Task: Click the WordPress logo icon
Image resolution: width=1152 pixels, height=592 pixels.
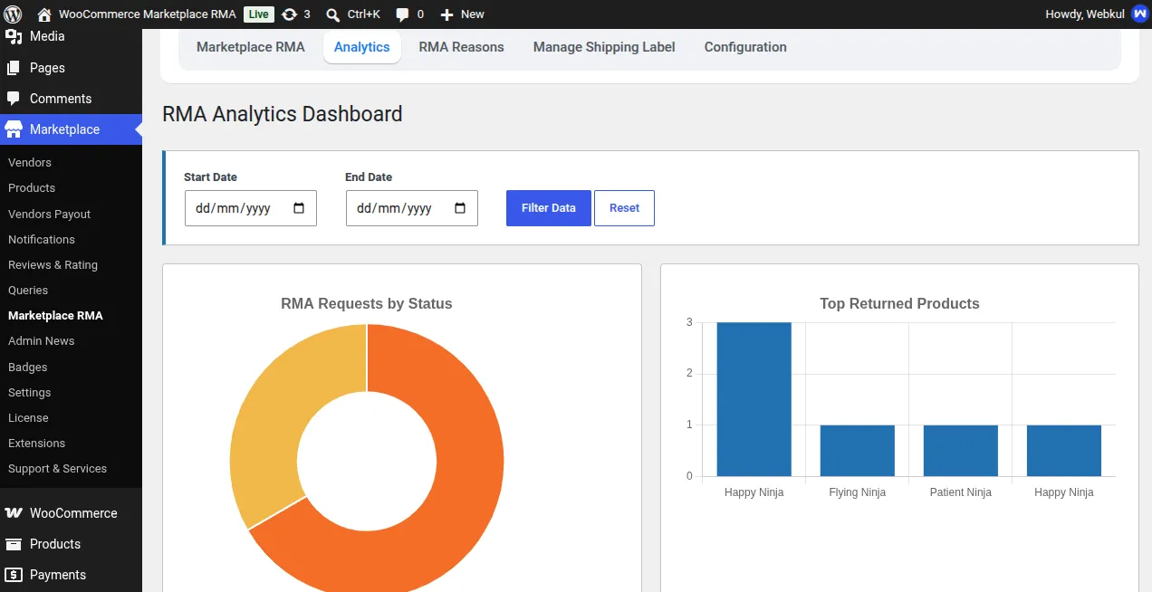Action: [13, 14]
